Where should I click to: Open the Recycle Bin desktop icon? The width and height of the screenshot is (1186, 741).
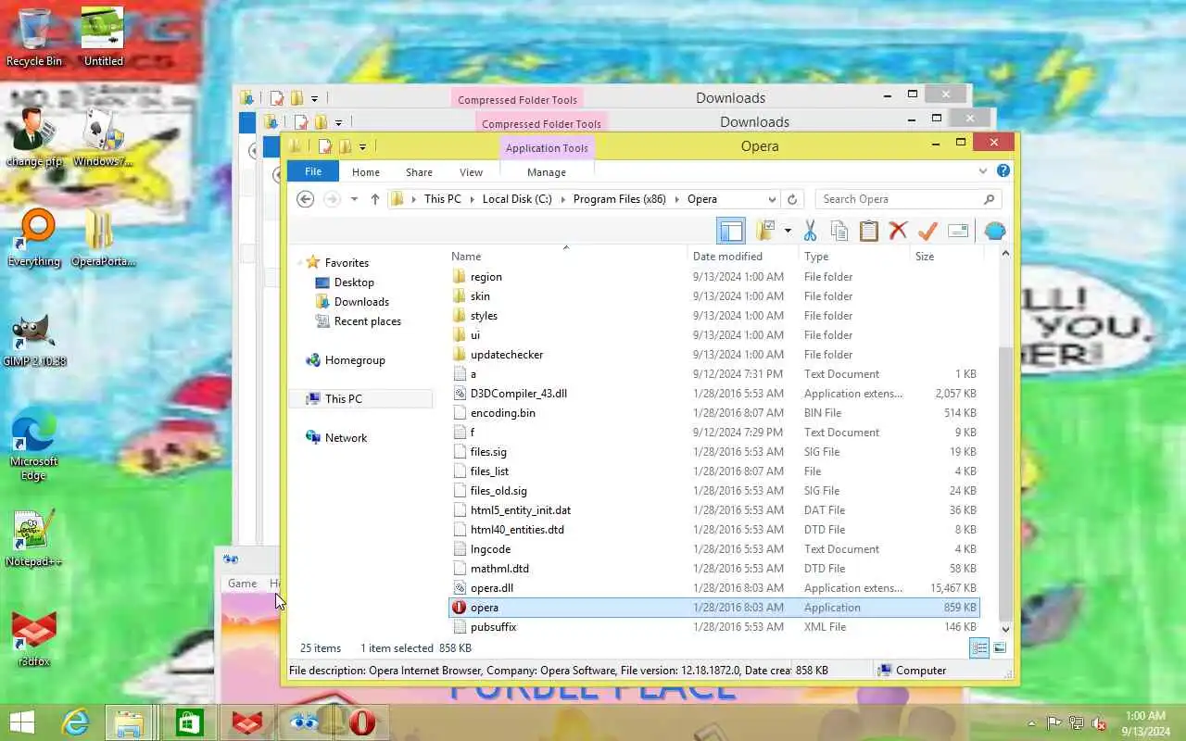click(33, 37)
